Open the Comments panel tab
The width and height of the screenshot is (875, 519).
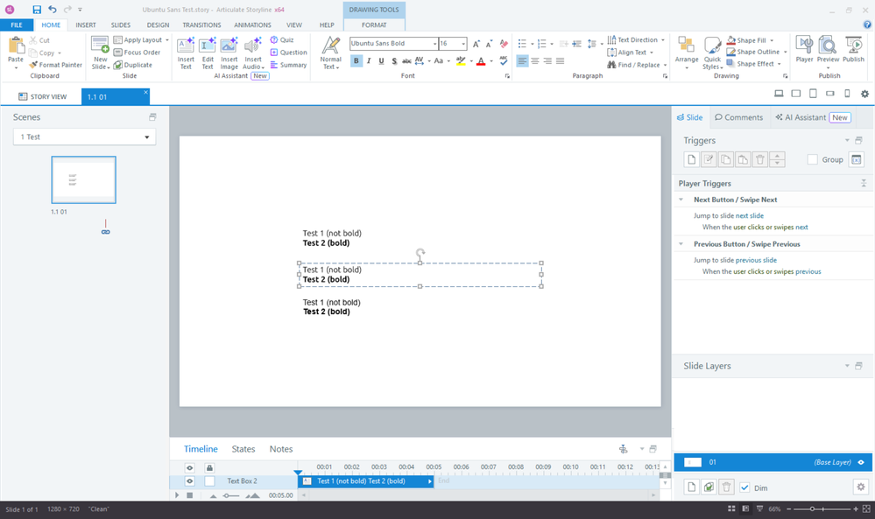(739, 117)
